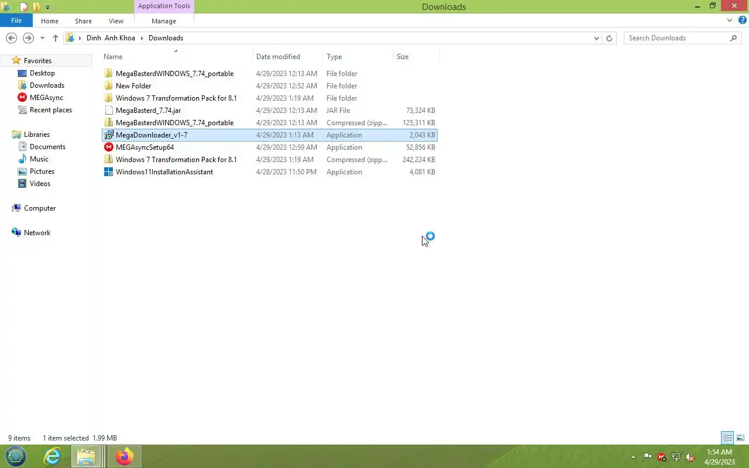
Task: Click File Explorer on the taskbar
Action: (x=87, y=456)
